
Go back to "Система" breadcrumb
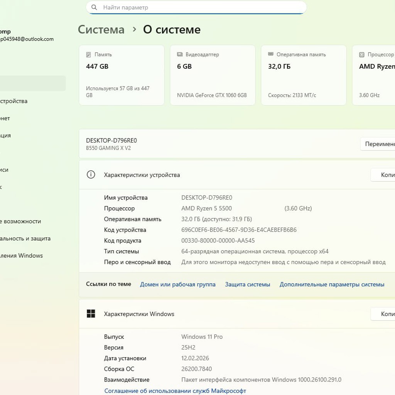[101, 30]
